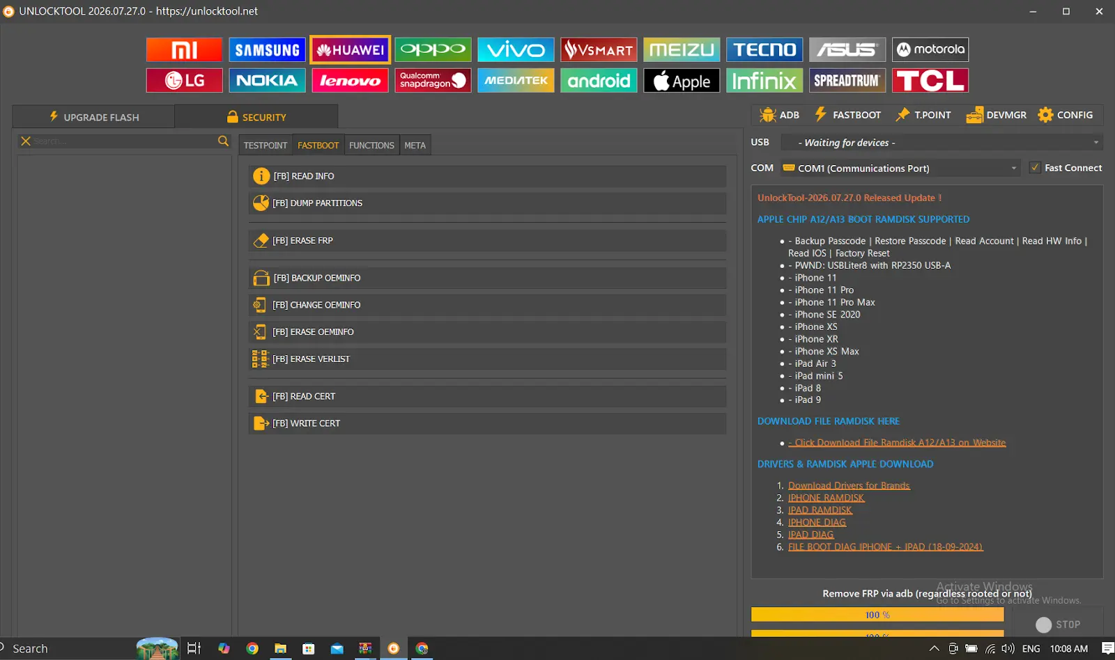
Task: Pick the Vivo brand tile
Action: click(x=516, y=49)
